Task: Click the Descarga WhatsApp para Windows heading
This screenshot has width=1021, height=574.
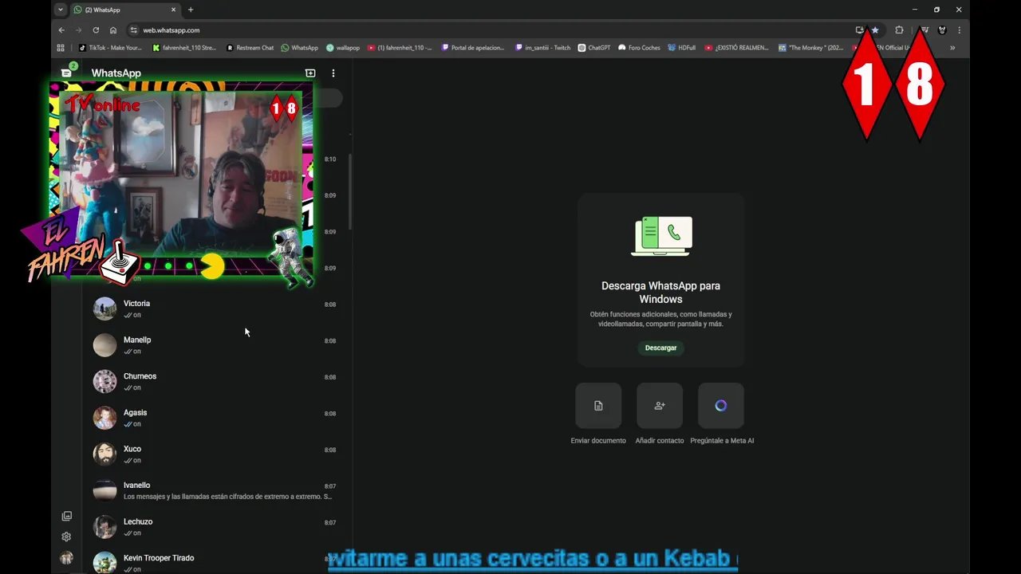Action: click(x=660, y=293)
